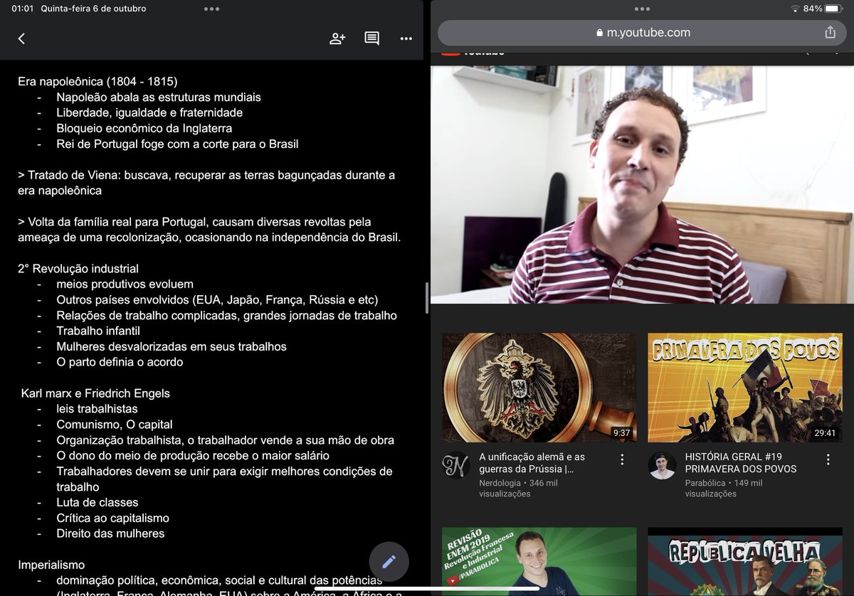Open the Nerdologia channel avatar
Viewport: 854px width, 596px height.
(x=455, y=465)
